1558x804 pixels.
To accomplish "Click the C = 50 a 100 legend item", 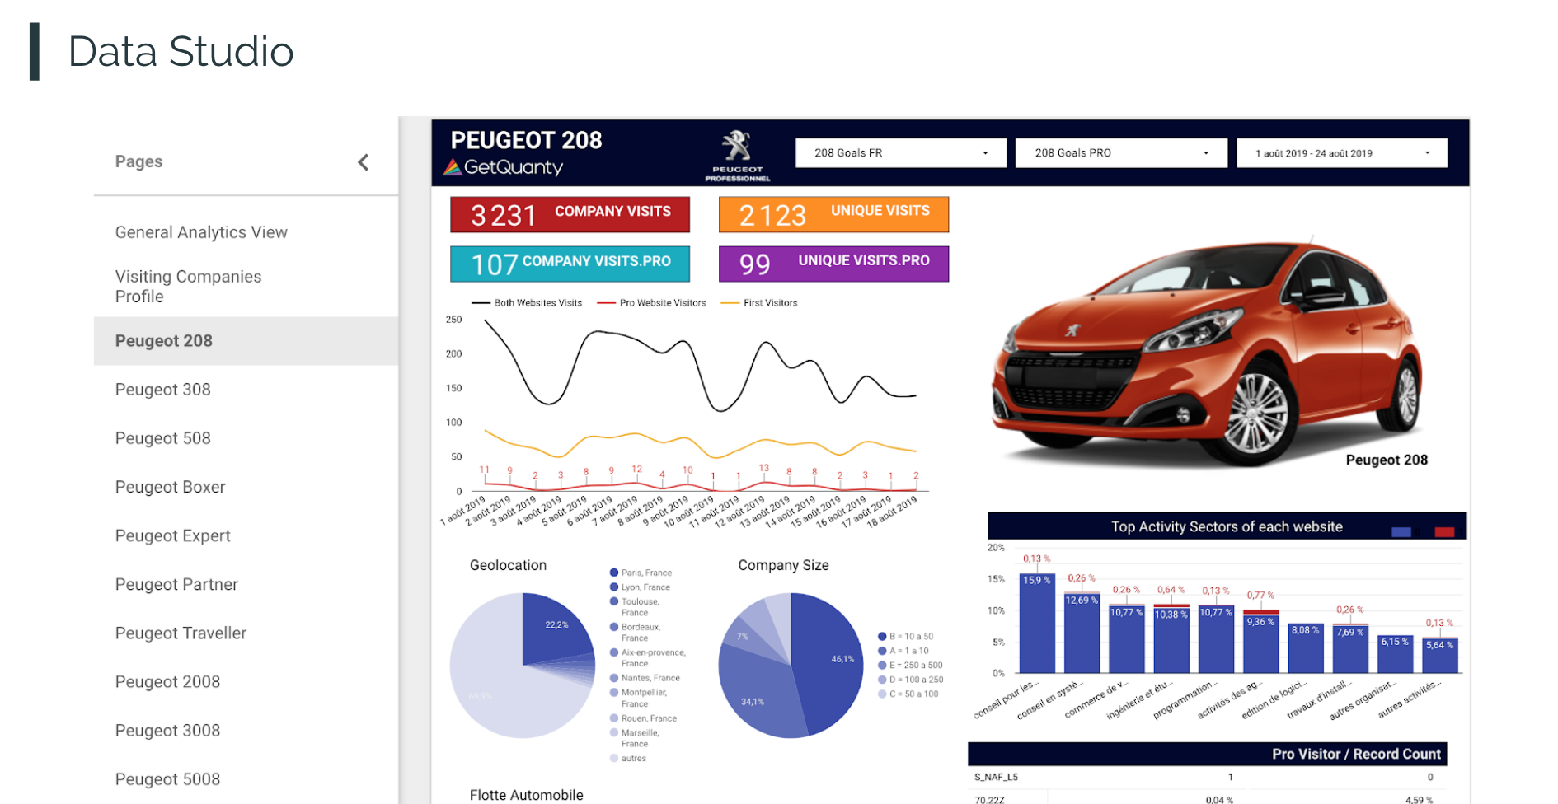I will pos(908,694).
